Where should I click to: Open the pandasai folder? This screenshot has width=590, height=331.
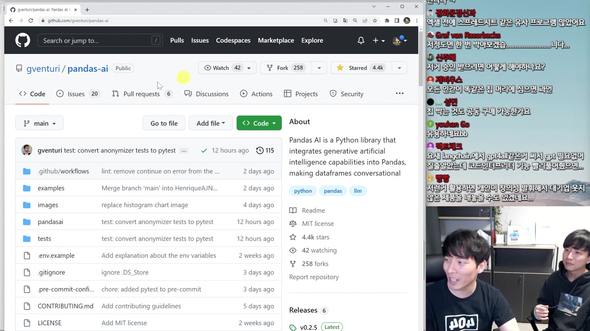50,222
